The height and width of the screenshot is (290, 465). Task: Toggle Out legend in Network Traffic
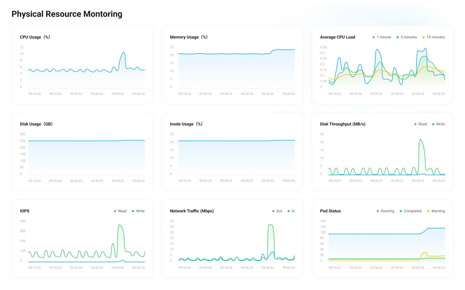click(x=277, y=211)
